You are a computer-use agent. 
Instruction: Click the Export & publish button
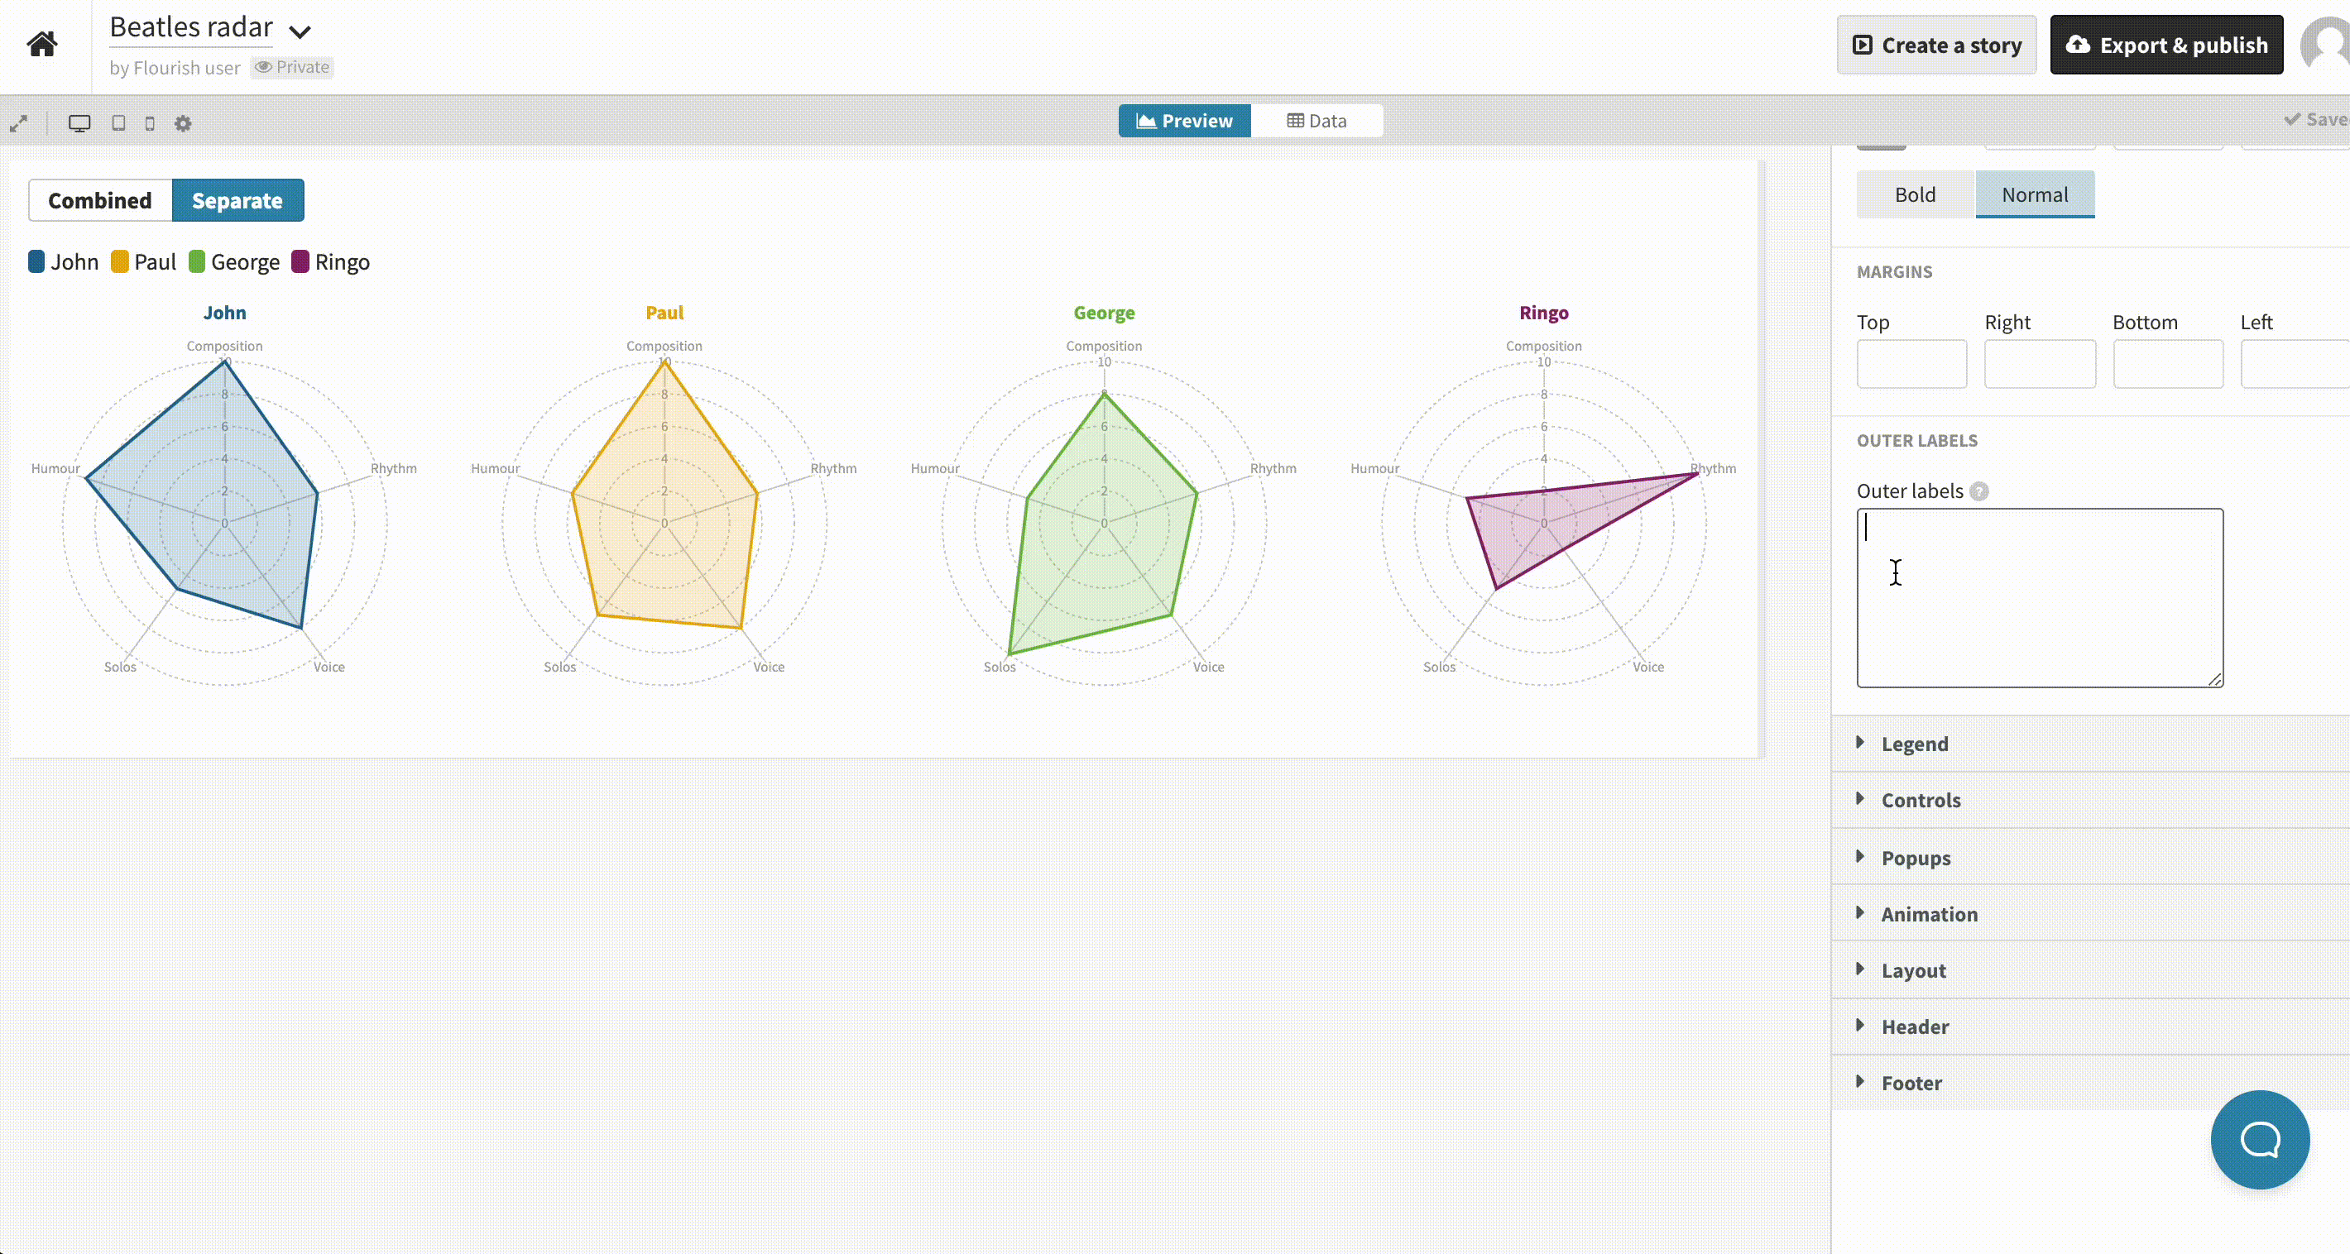(x=2165, y=45)
